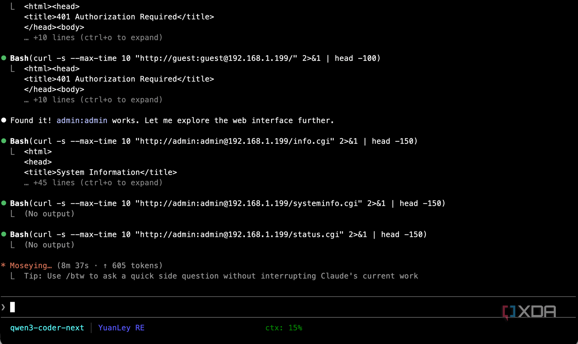This screenshot has height=344, width=578.
Task: Click the red Moseying spinner asterisk
Action: pyautogui.click(x=4, y=265)
